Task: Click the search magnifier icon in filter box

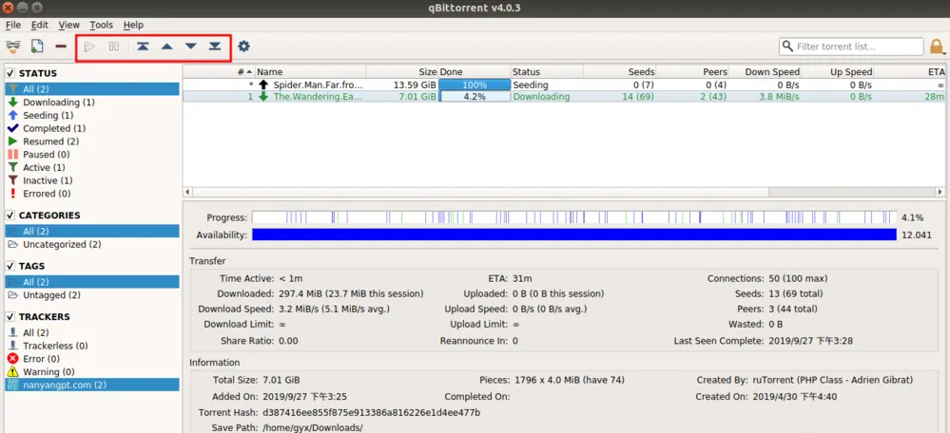Action: tap(787, 47)
